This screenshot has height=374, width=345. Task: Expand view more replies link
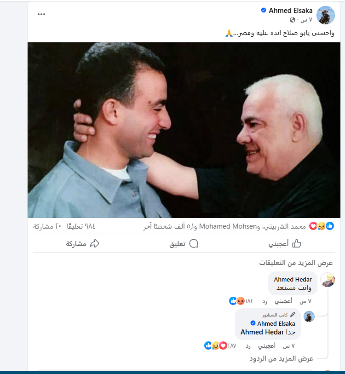282,358
